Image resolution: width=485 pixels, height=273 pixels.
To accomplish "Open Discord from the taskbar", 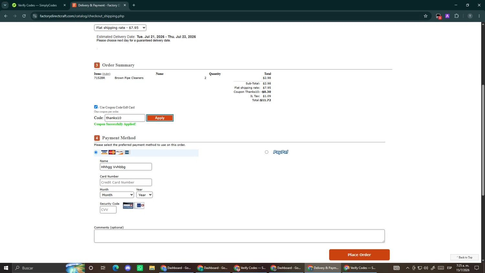I will pyautogui.click(x=128, y=268).
